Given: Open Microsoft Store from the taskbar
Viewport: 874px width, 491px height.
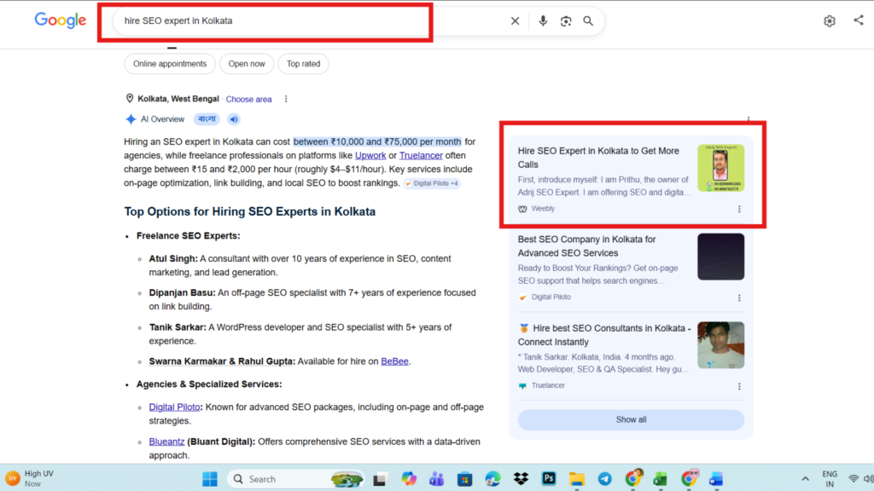Looking at the screenshot, I should [x=464, y=479].
